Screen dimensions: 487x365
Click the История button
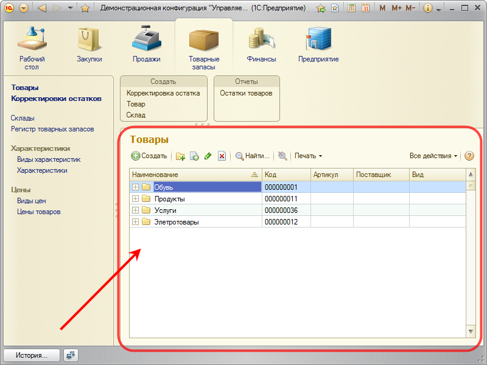click(x=32, y=355)
